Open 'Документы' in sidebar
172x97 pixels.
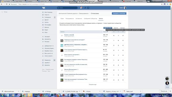(x=48, y=39)
